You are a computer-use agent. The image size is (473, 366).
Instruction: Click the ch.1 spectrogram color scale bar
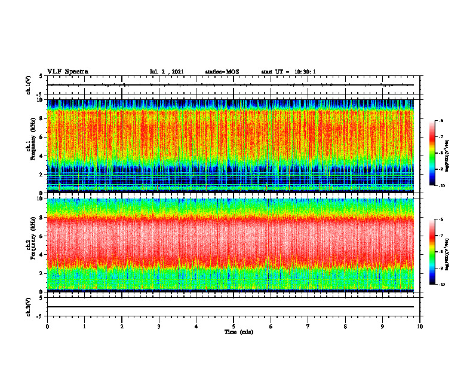432,153
